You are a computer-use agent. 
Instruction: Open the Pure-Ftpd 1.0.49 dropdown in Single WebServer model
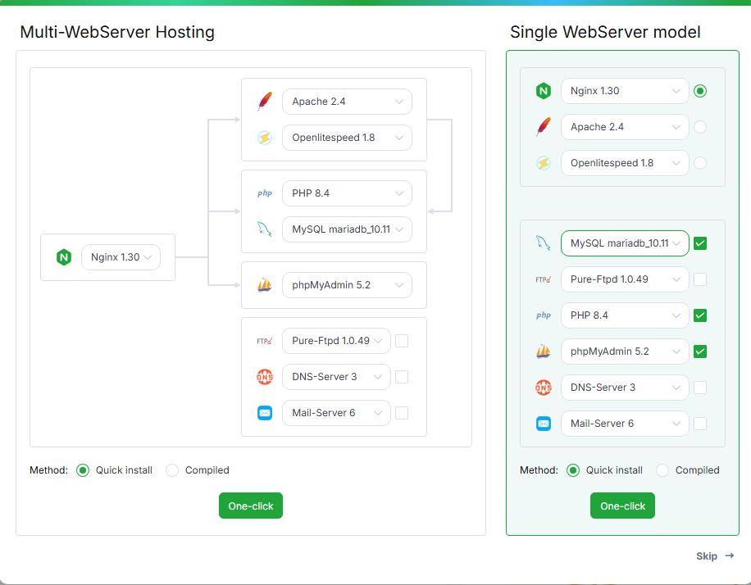point(625,279)
